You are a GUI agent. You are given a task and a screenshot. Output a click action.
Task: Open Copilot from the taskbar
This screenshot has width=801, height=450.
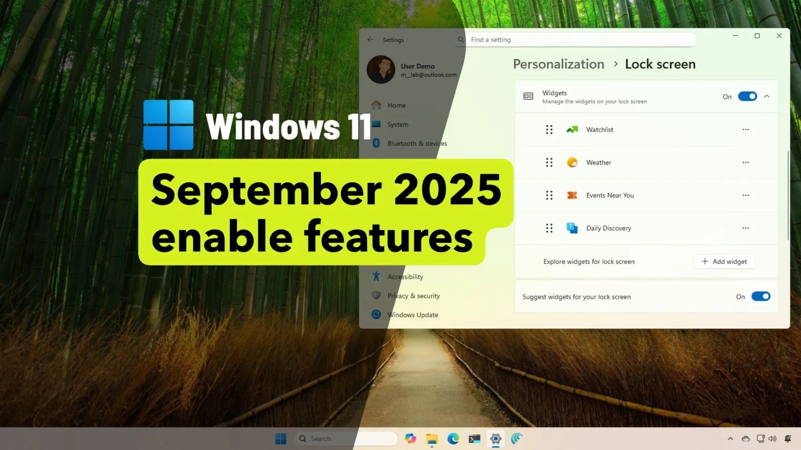[x=410, y=438]
